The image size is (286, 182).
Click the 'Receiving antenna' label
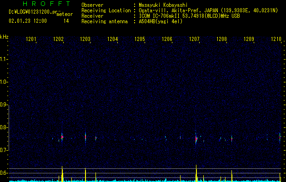[x=105, y=21]
